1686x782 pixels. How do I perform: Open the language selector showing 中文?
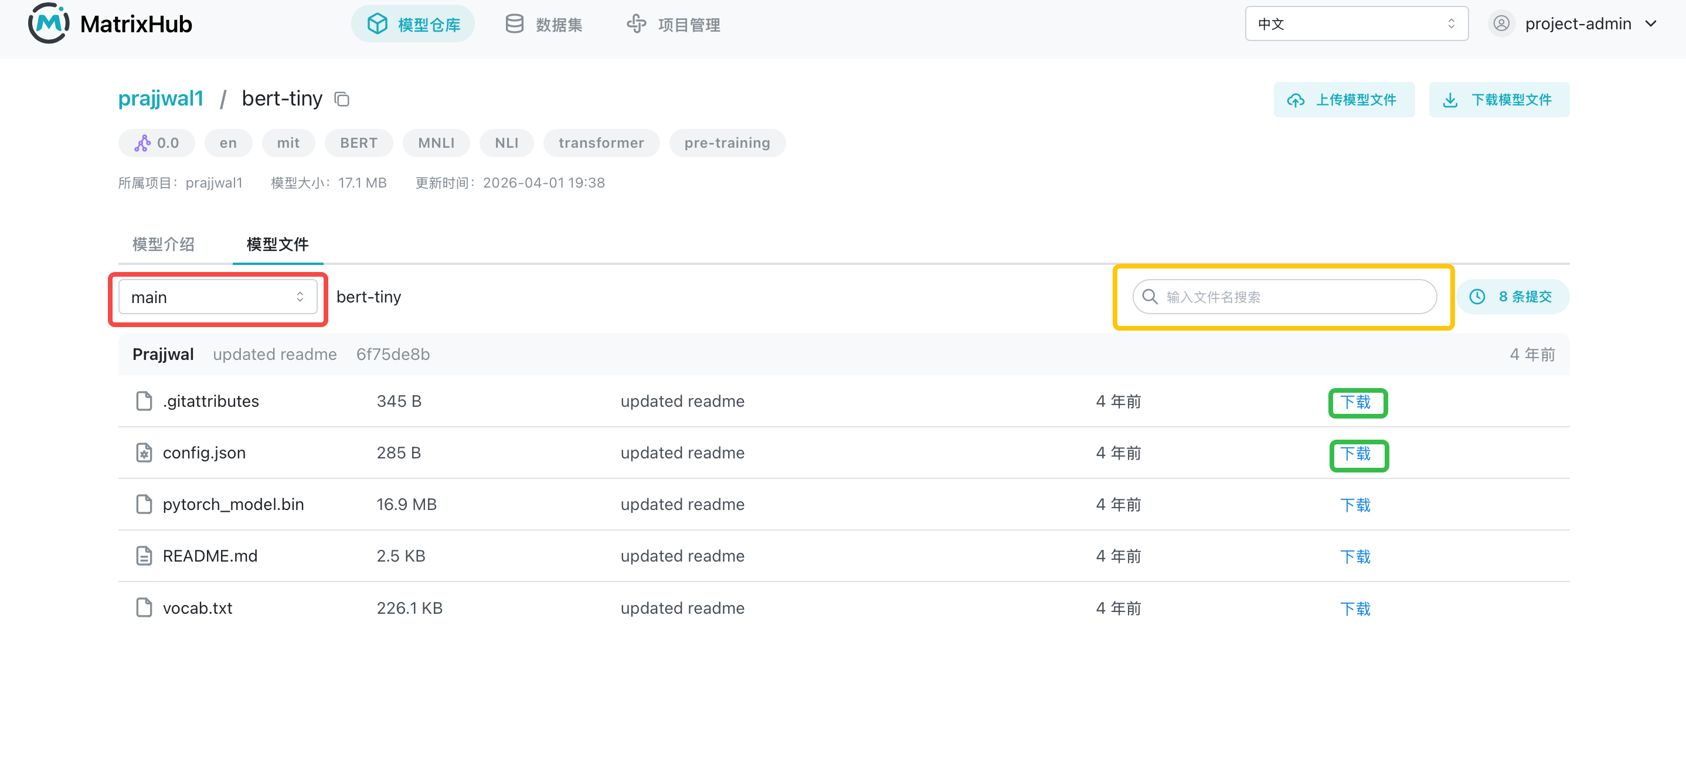click(x=1356, y=23)
